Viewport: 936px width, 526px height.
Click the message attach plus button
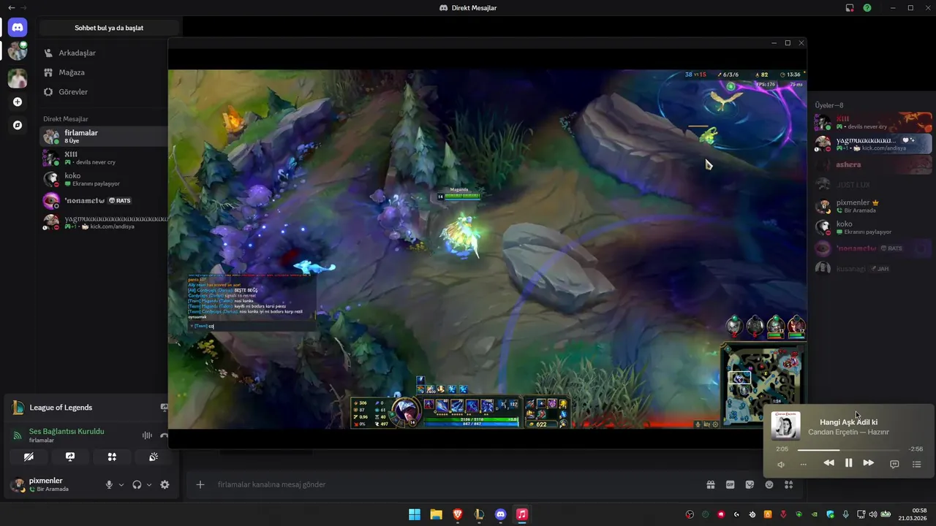(x=200, y=484)
